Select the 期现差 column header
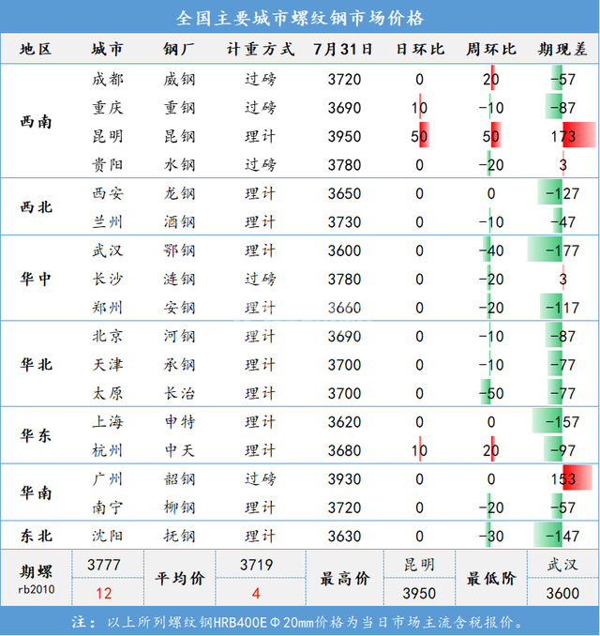The image size is (600, 636). (562, 49)
